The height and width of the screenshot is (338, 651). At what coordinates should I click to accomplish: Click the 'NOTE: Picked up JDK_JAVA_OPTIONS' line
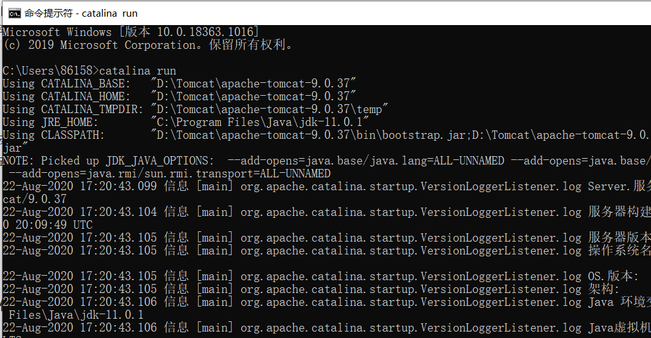327,161
